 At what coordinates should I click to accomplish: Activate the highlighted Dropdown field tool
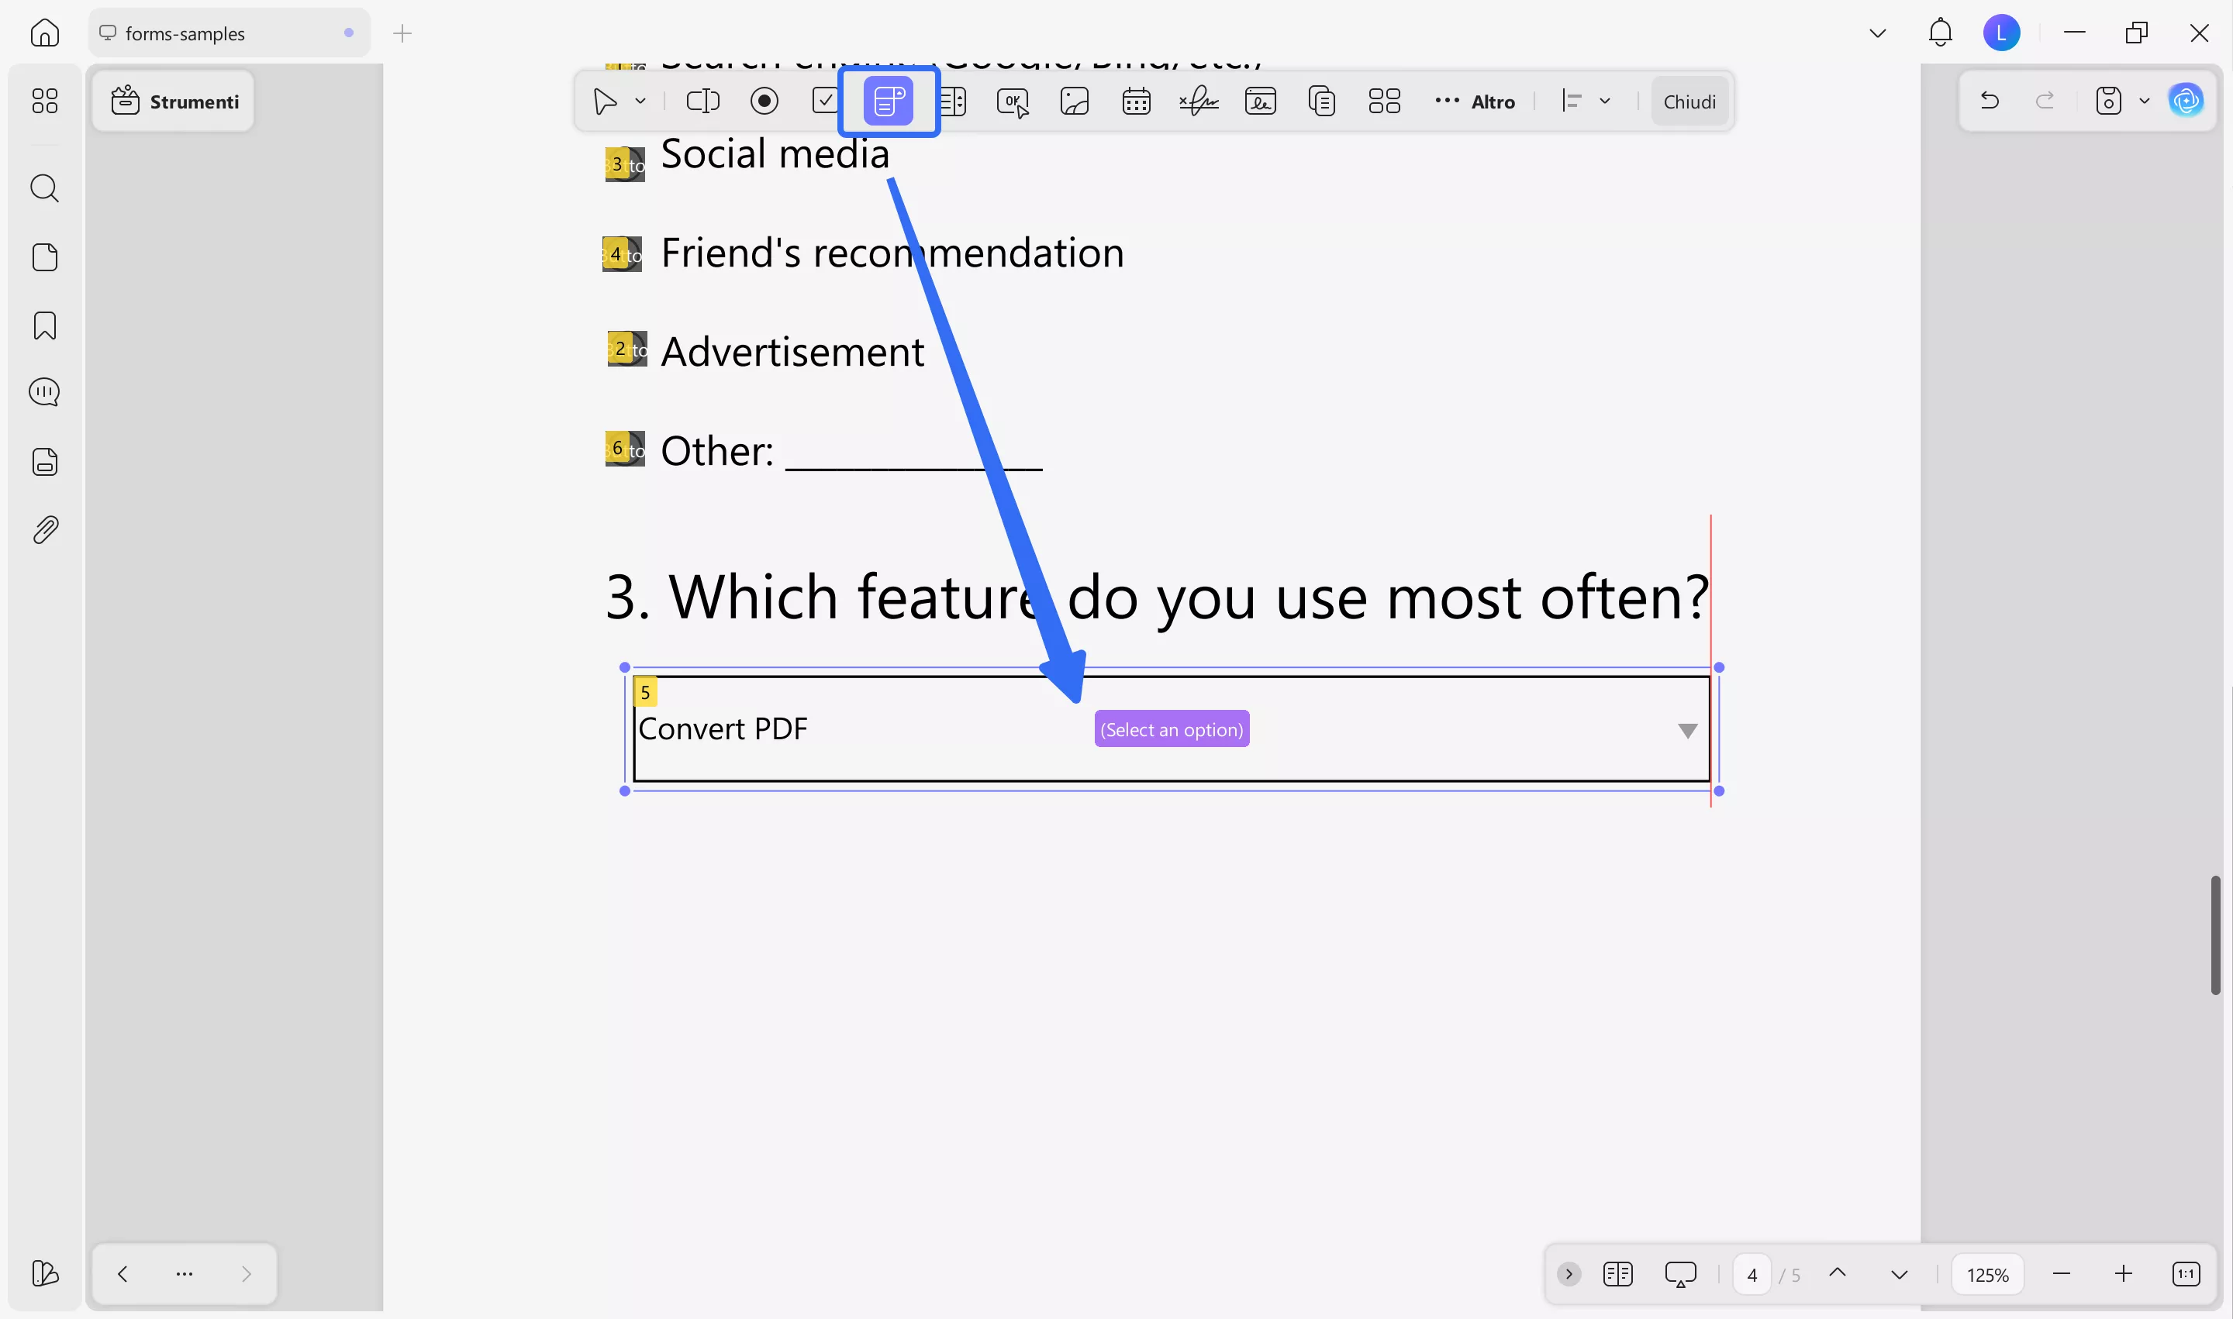point(888,101)
